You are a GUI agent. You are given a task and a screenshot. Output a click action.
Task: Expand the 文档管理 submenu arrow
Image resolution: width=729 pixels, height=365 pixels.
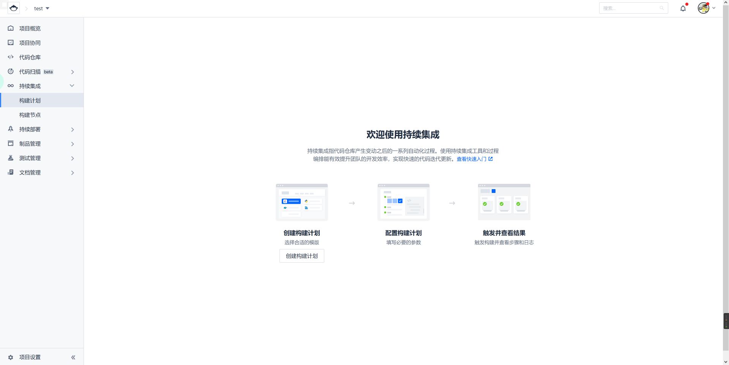[73, 172]
